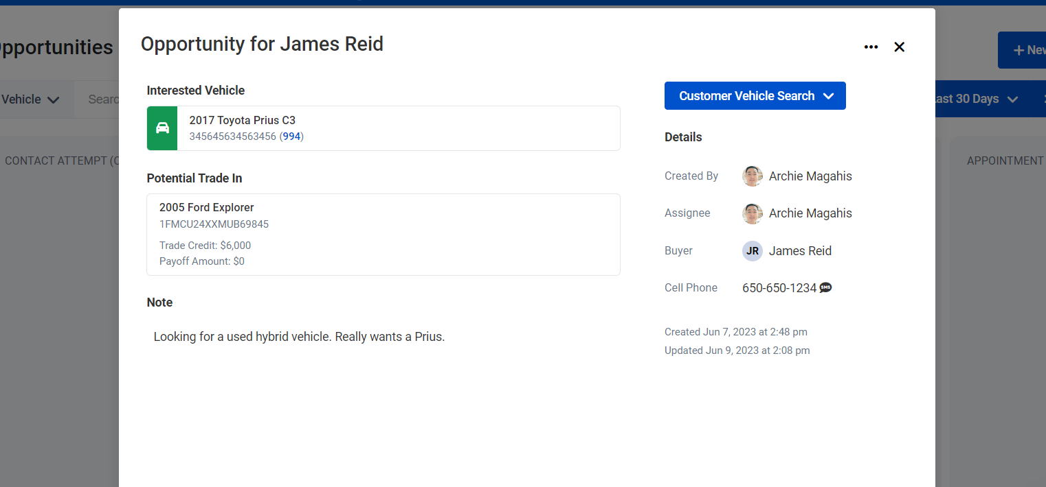Click the buyer name James Reid

pos(800,251)
